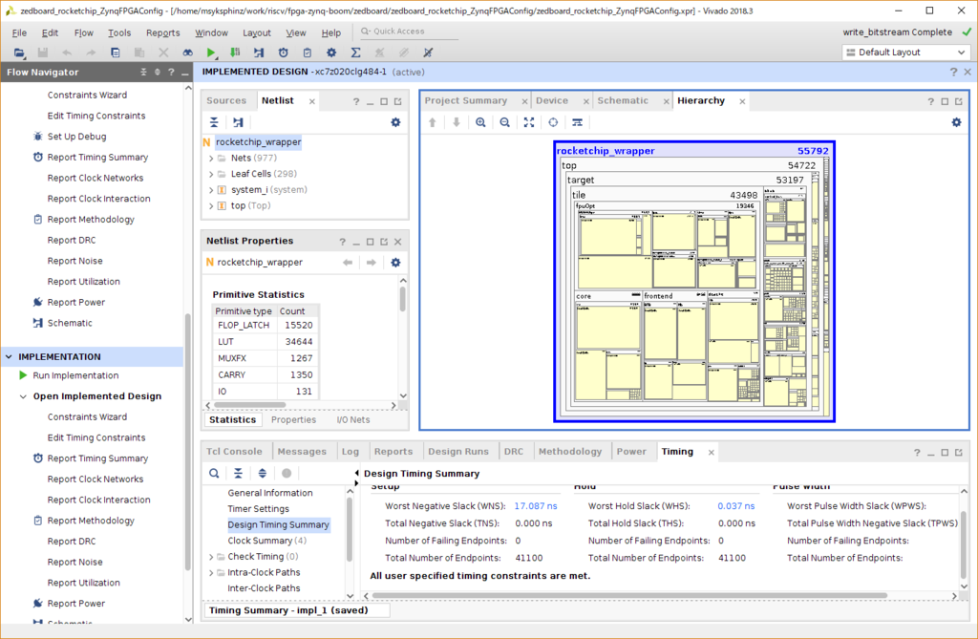
Task: Click Report Power under Open Implemented Design
Action: (x=76, y=604)
